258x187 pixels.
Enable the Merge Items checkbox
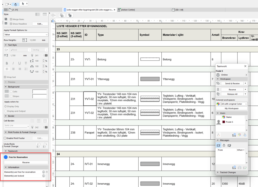(11, 19)
